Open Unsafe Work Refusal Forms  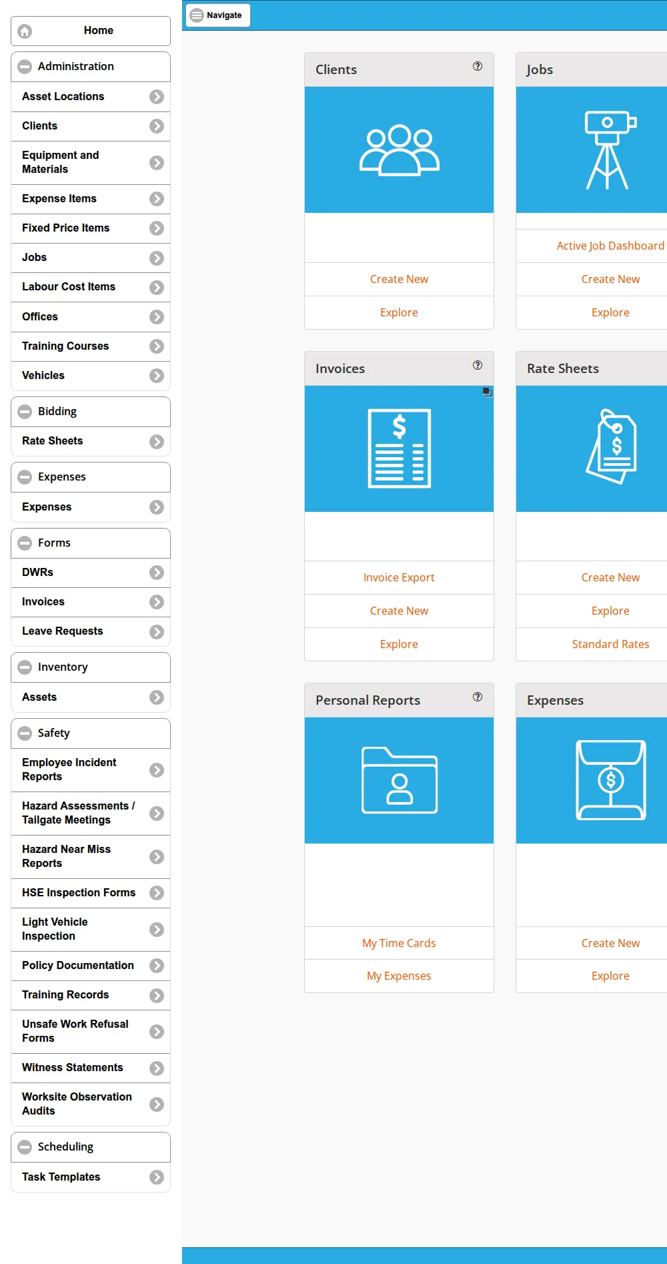(x=91, y=1032)
